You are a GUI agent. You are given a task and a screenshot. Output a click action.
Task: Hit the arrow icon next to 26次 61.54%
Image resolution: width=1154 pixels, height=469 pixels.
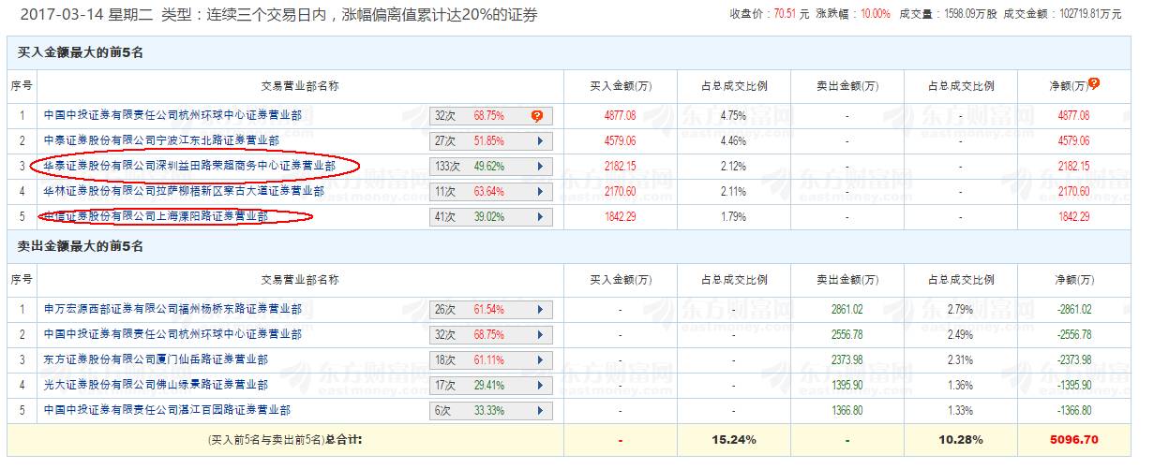540,309
